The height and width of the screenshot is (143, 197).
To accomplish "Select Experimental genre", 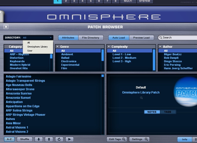I will tap(70, 65).
